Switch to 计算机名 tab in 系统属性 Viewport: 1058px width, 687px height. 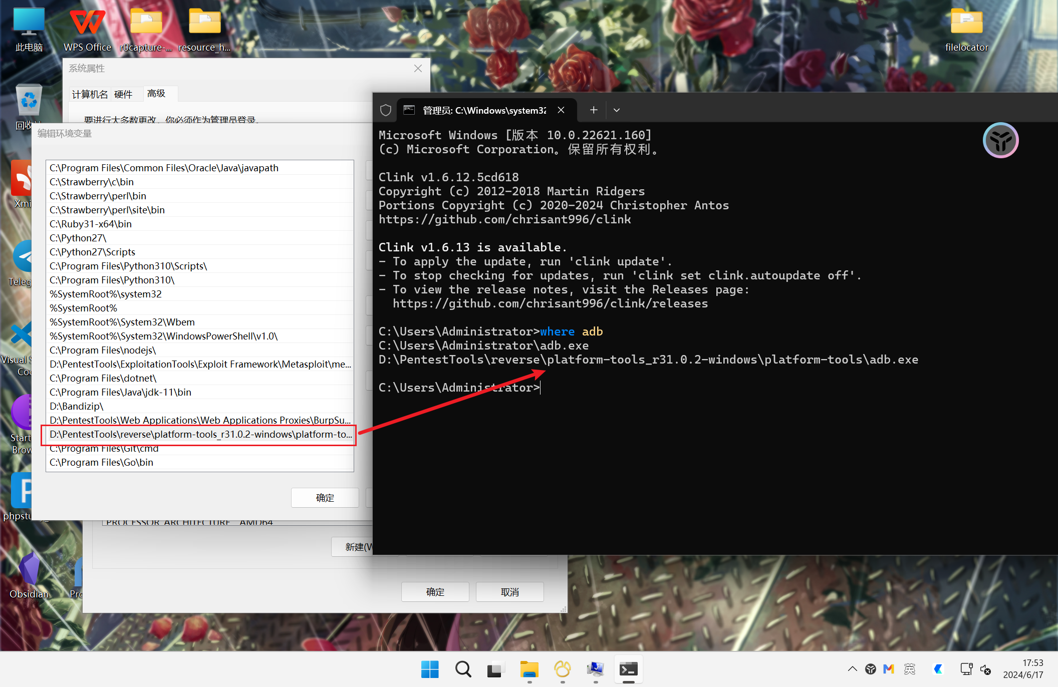(90, 94)
